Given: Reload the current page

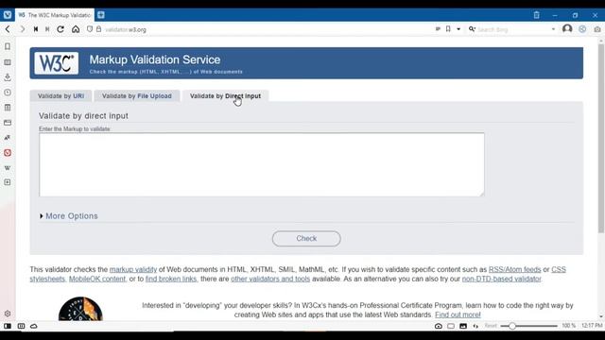Looking at the screenshot, I should point(60,29).
